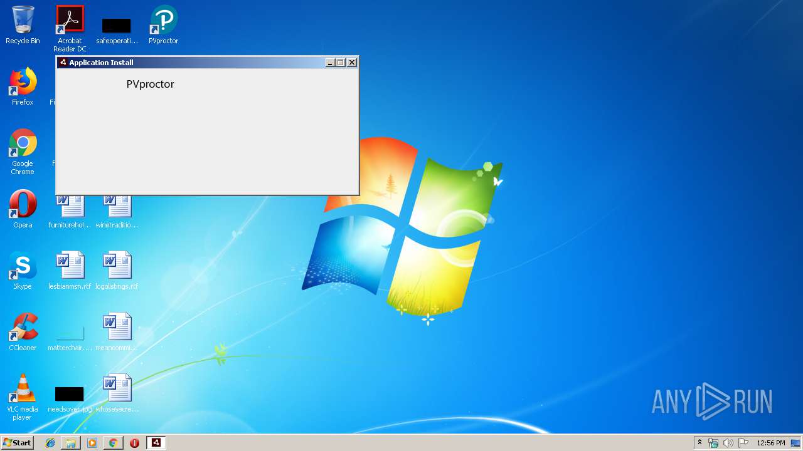Click the PVproctor text in the installer
The image size is (803, 451).
click(151, 84)
